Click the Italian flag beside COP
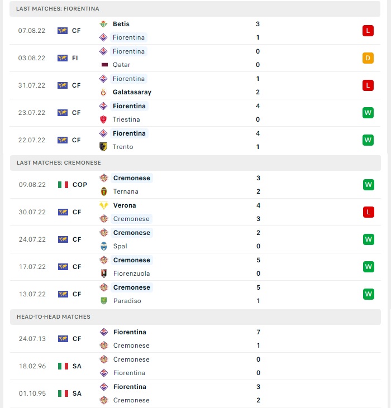391x408 pixels. pos(63,185)
